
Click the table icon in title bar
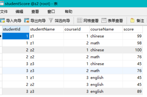tap(2, 3)
